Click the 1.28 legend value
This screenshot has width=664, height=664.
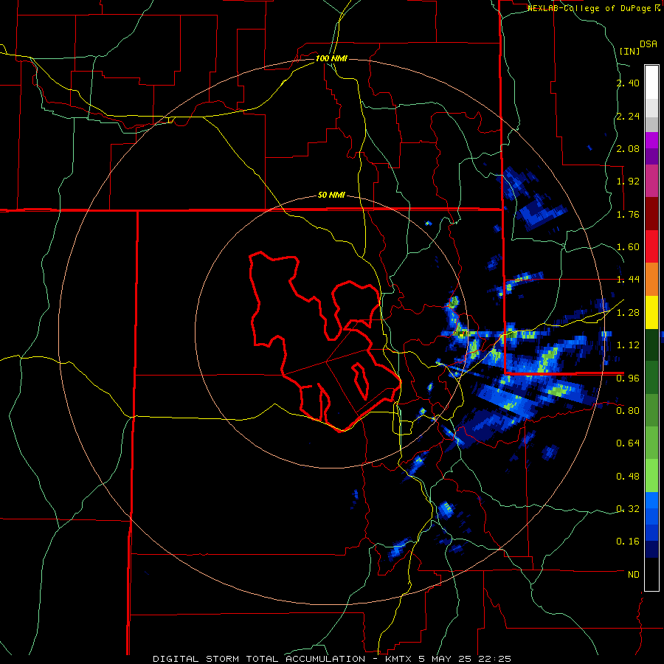click(628, 313)
